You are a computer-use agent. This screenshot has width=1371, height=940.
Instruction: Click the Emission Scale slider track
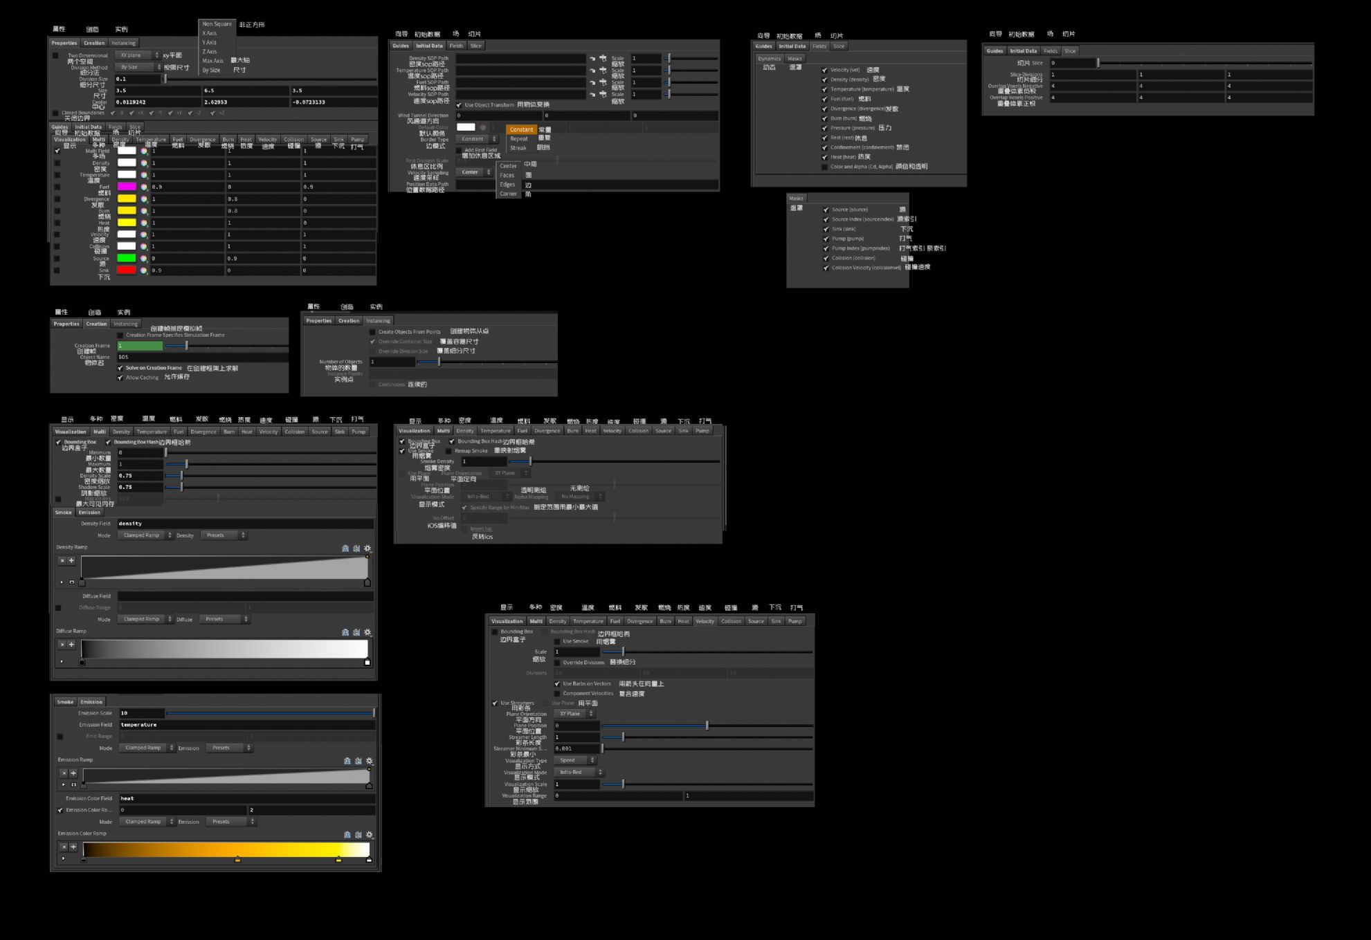coord(271,713)
